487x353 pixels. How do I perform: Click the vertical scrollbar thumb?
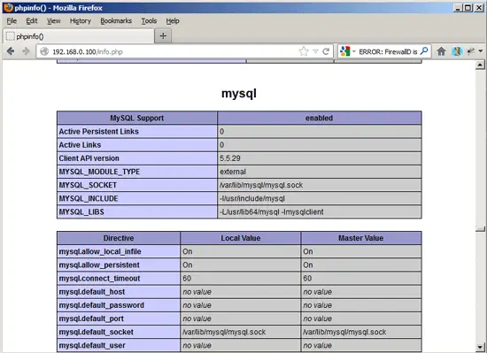click(x=480, y=228)
